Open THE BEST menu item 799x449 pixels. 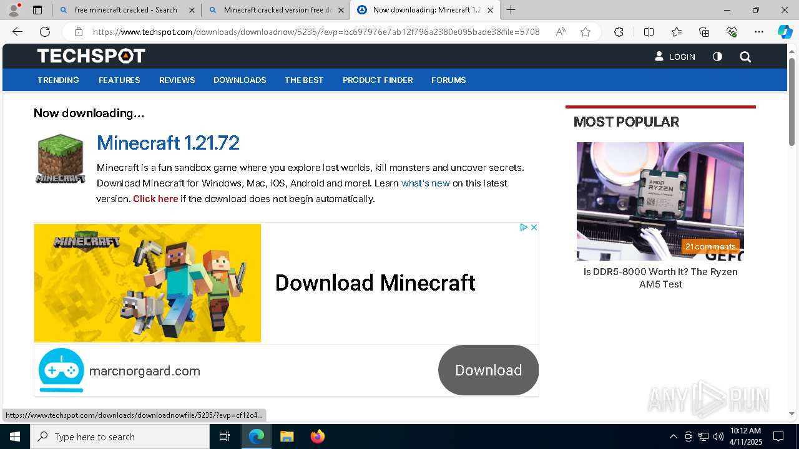coord(304,80)
